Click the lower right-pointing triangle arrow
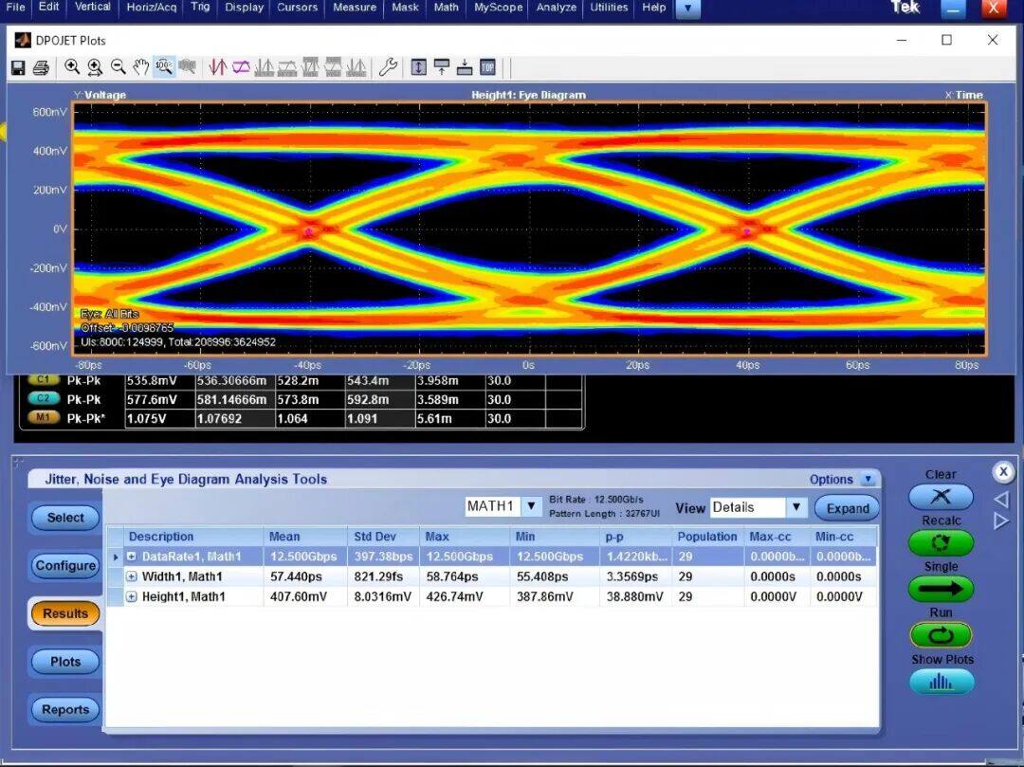 click(1002, 520)
